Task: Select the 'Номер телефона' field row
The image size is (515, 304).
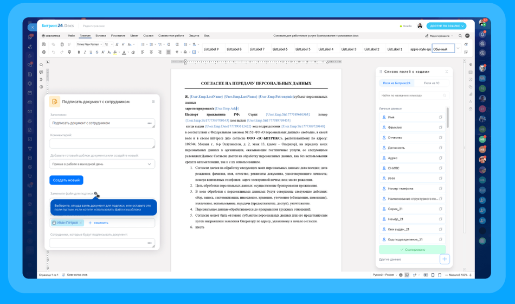Action: click(412, 188)
